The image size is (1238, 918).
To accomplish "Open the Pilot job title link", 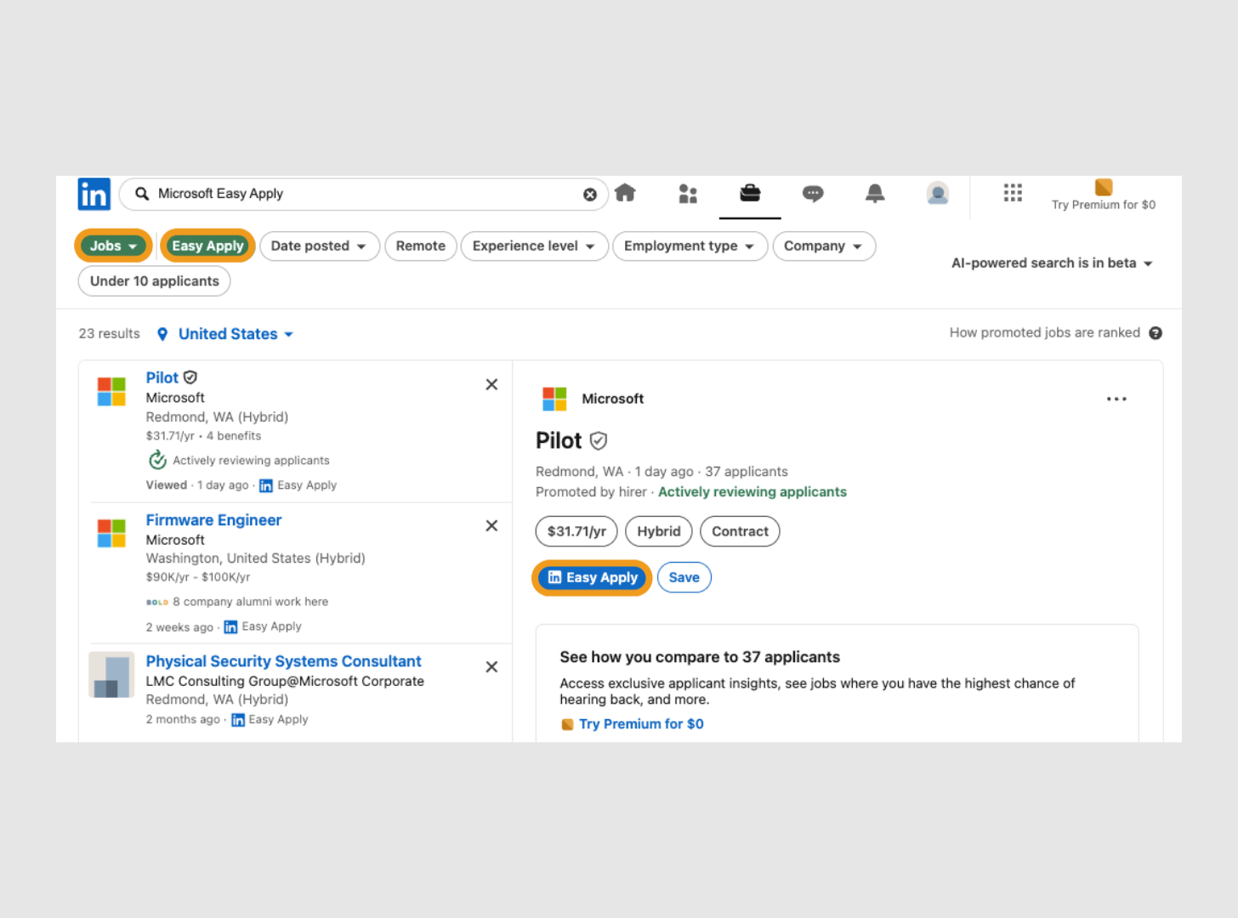I will point(162,377).
